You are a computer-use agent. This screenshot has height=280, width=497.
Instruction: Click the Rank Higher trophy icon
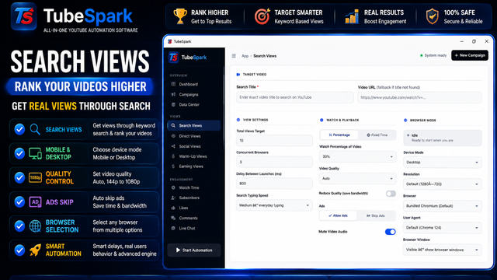pos(180,16)
